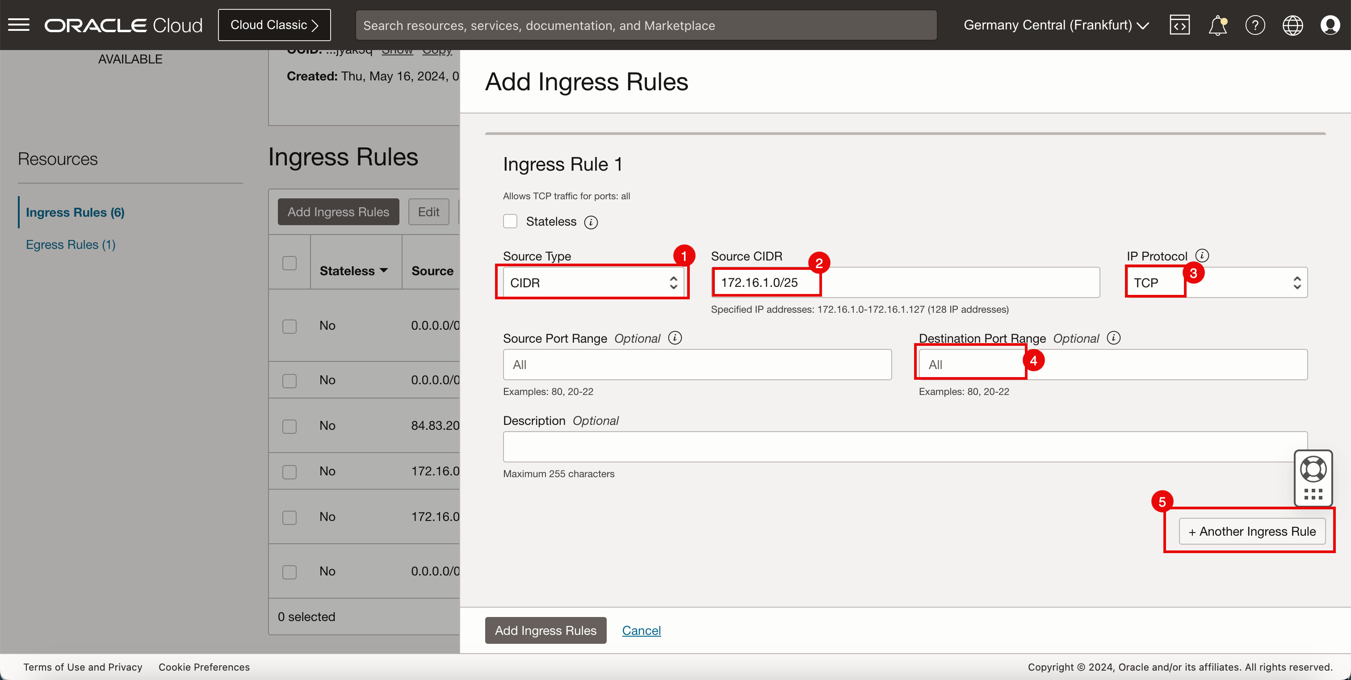
Task: Click the Description text field
Action: point(905,447)
